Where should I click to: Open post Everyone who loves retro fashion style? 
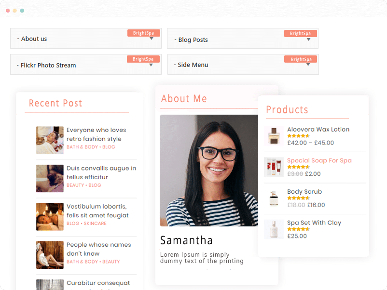click(96, 134)
